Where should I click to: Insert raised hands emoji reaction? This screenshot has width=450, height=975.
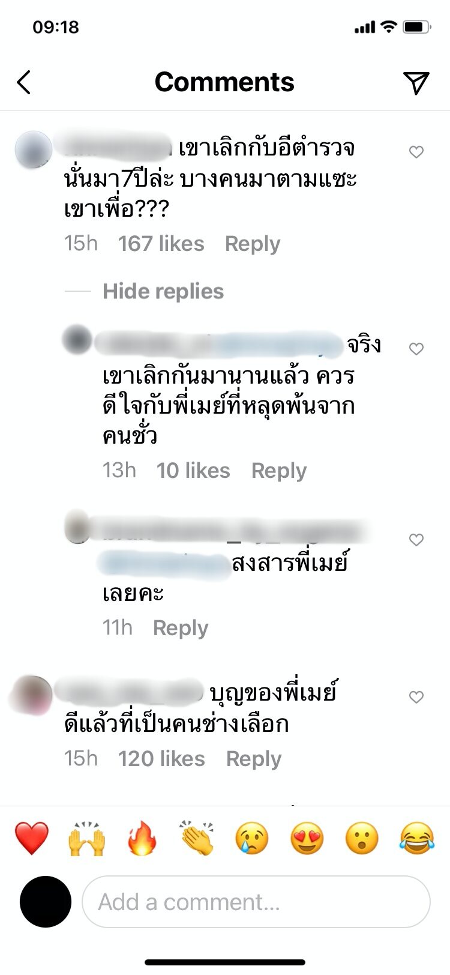(x=87, y=838)
